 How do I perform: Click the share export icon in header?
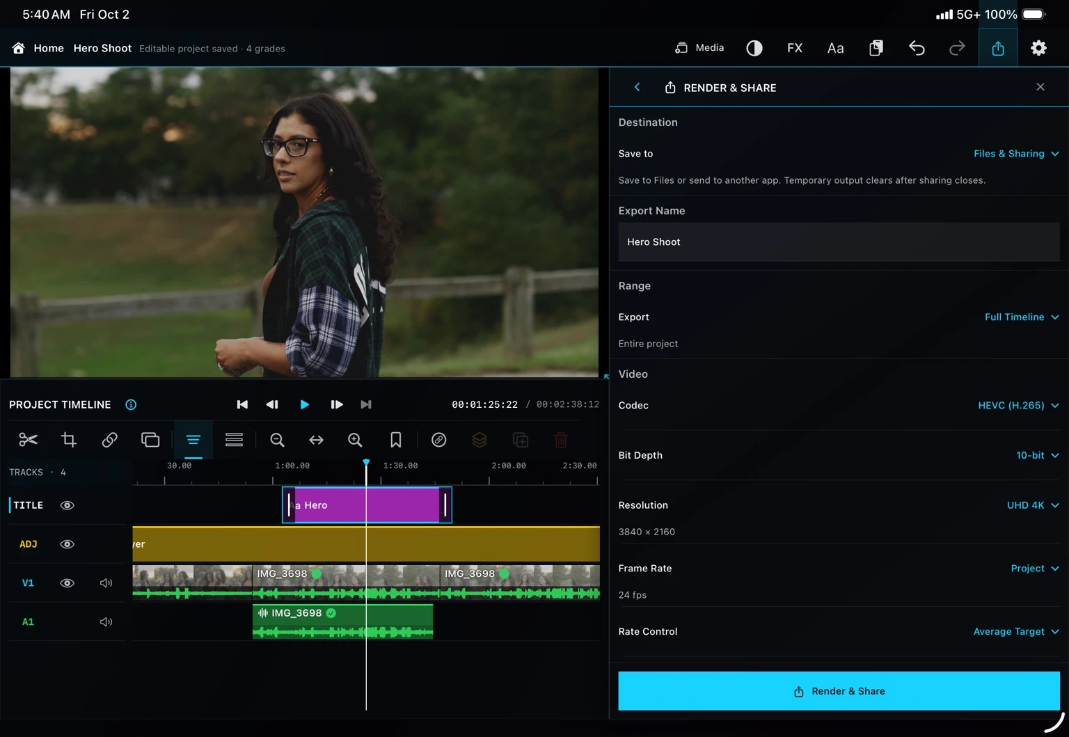(x=998, y=48)
